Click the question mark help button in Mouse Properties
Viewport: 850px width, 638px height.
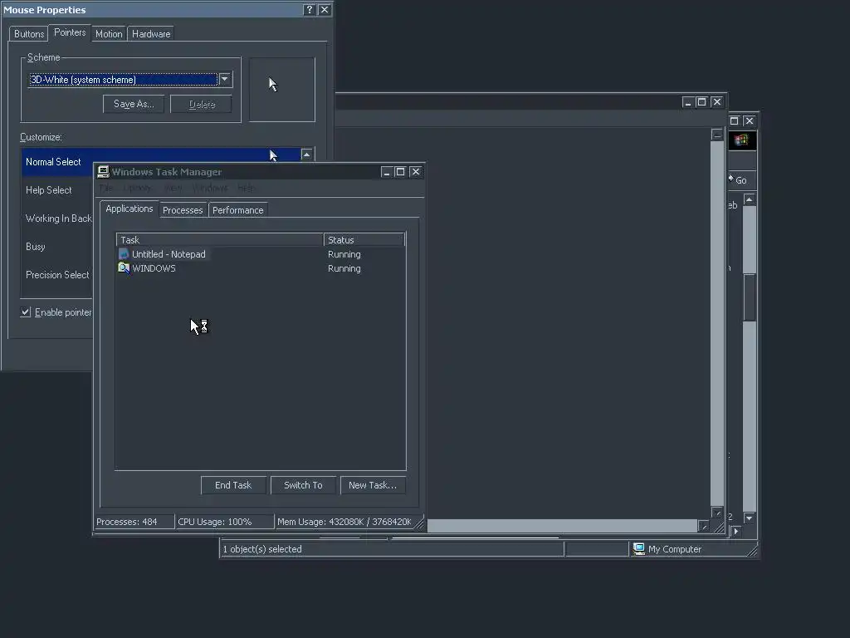coord(309,10)
